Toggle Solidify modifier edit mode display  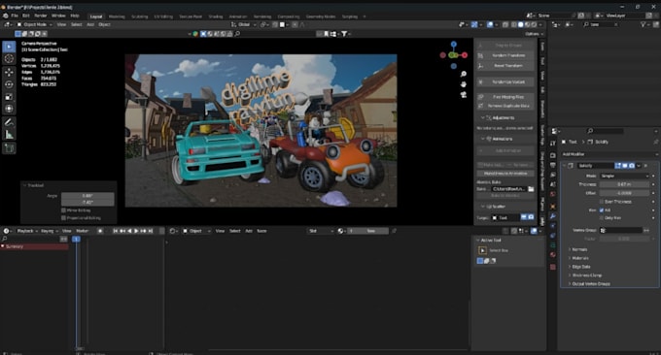tap(618, 166)
